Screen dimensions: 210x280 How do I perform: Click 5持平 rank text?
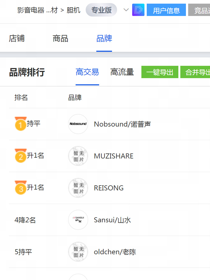(23, 252)
